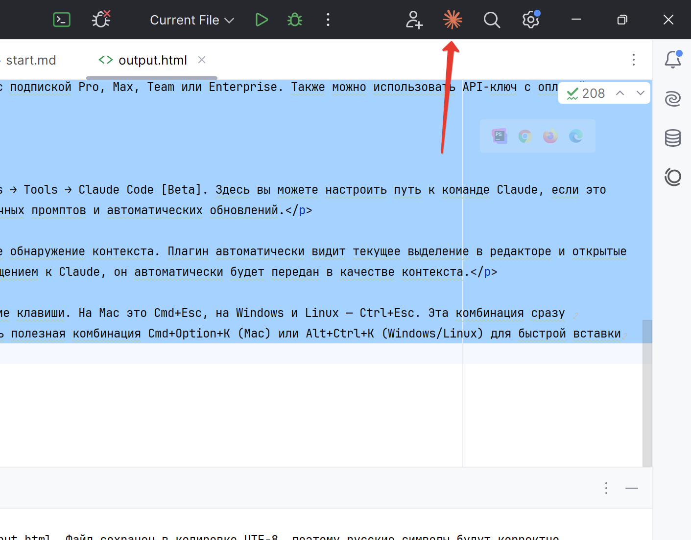Image resolution: width=691 pixels, height=540 pixels.
Task: Open Search Everywhere magnifier icon
Action: [492, 20]
